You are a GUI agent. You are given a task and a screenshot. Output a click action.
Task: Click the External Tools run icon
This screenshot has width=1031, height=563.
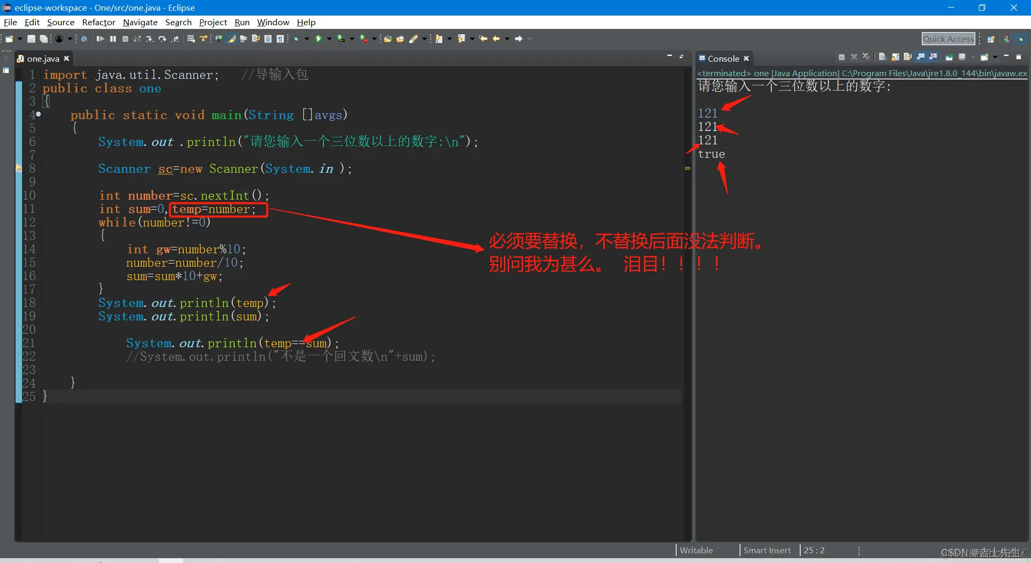(364, 39)
